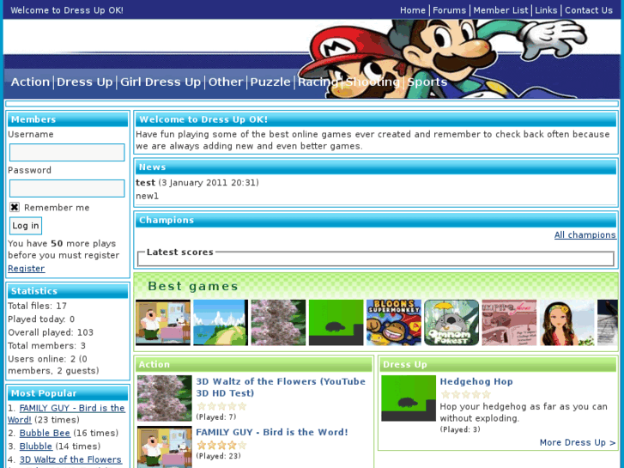Open the Links page from top navigation
Viewport: 624px width, 468px height.
546,10
